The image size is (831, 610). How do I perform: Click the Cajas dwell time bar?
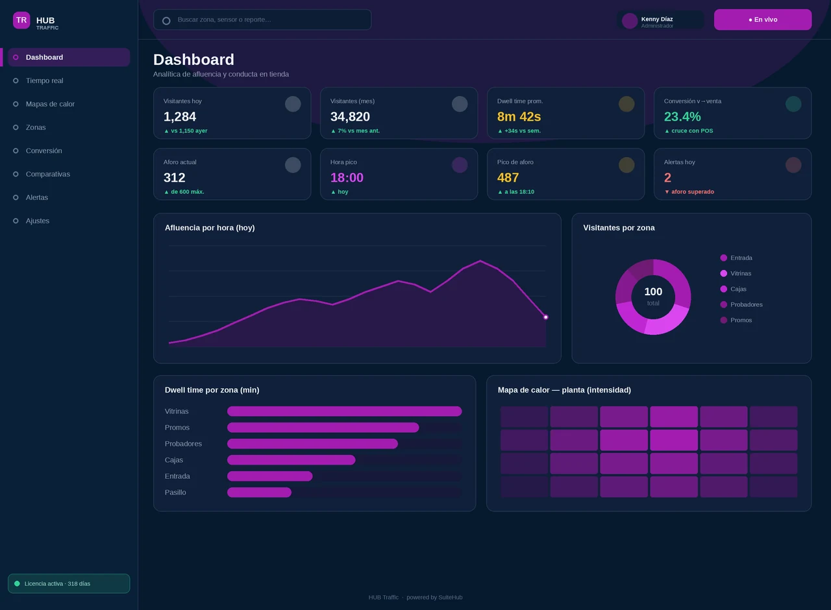291,460
